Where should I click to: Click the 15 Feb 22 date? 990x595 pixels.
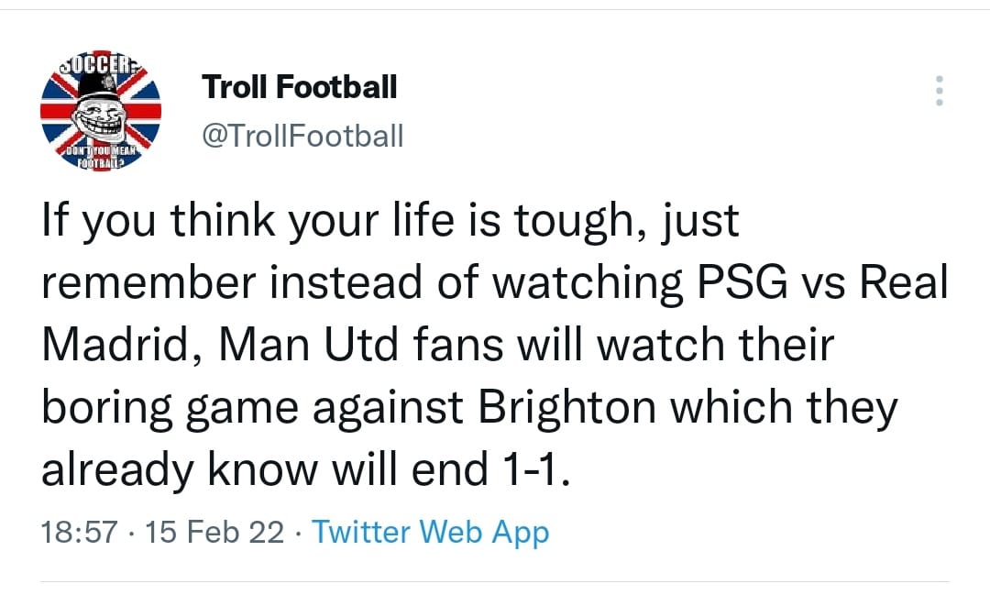coord(214,532)
